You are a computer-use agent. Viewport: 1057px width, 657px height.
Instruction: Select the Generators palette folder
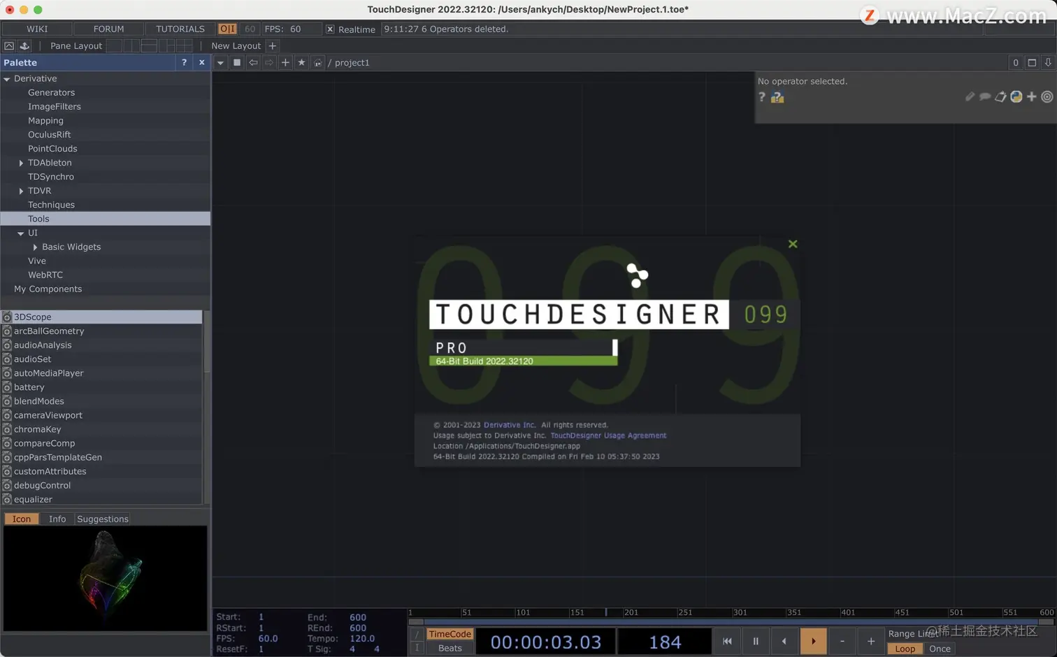[51, 92]
